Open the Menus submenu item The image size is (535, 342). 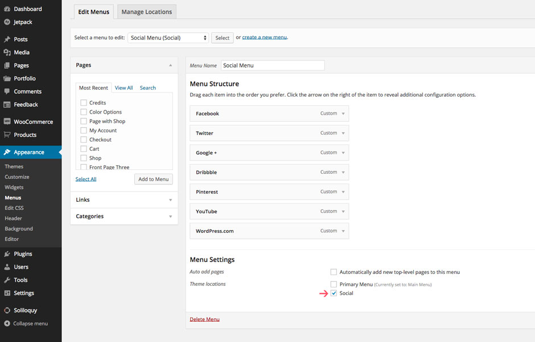[13, 198]
